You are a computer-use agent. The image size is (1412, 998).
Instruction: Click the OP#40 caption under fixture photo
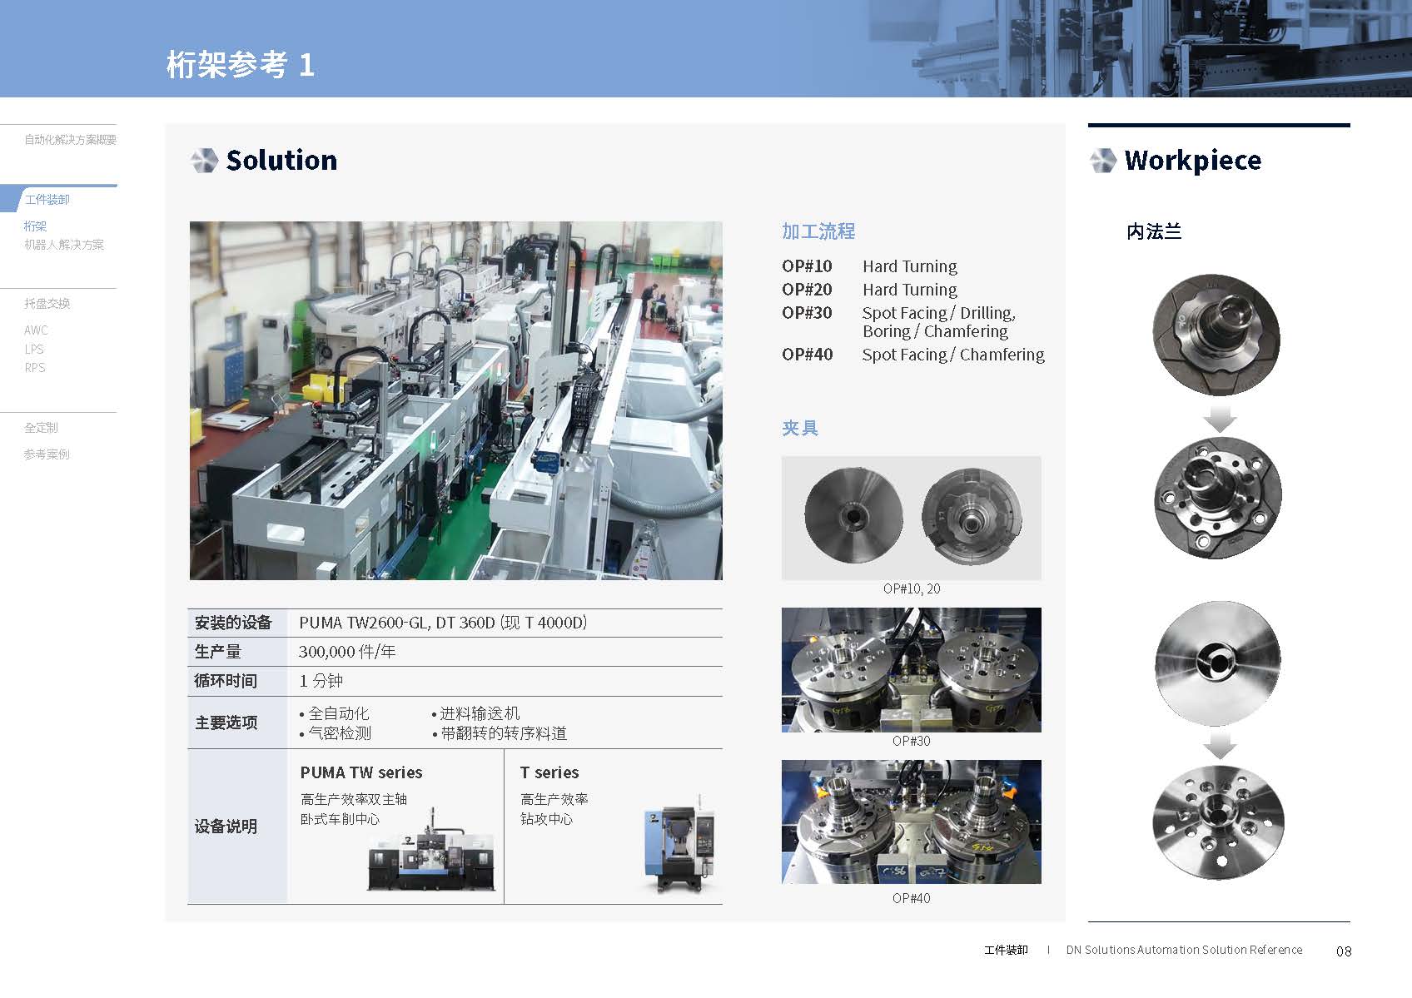912,898
